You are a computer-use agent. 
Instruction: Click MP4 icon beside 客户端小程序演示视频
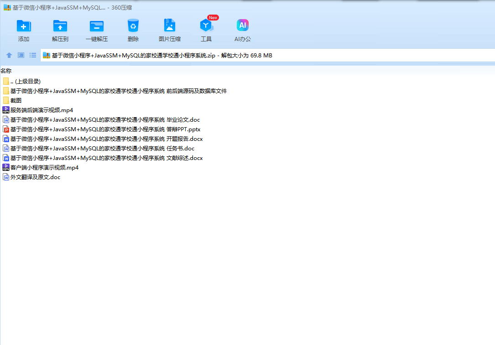point(5,167)
